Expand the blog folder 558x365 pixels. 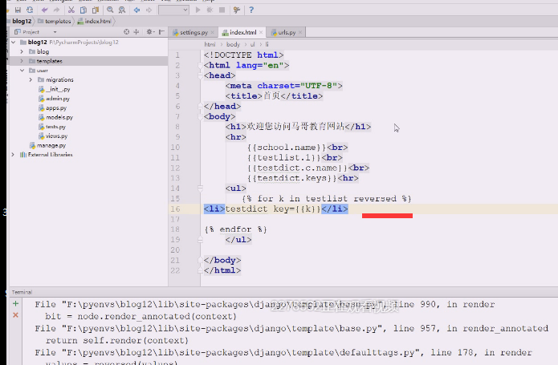coord(22,51)
